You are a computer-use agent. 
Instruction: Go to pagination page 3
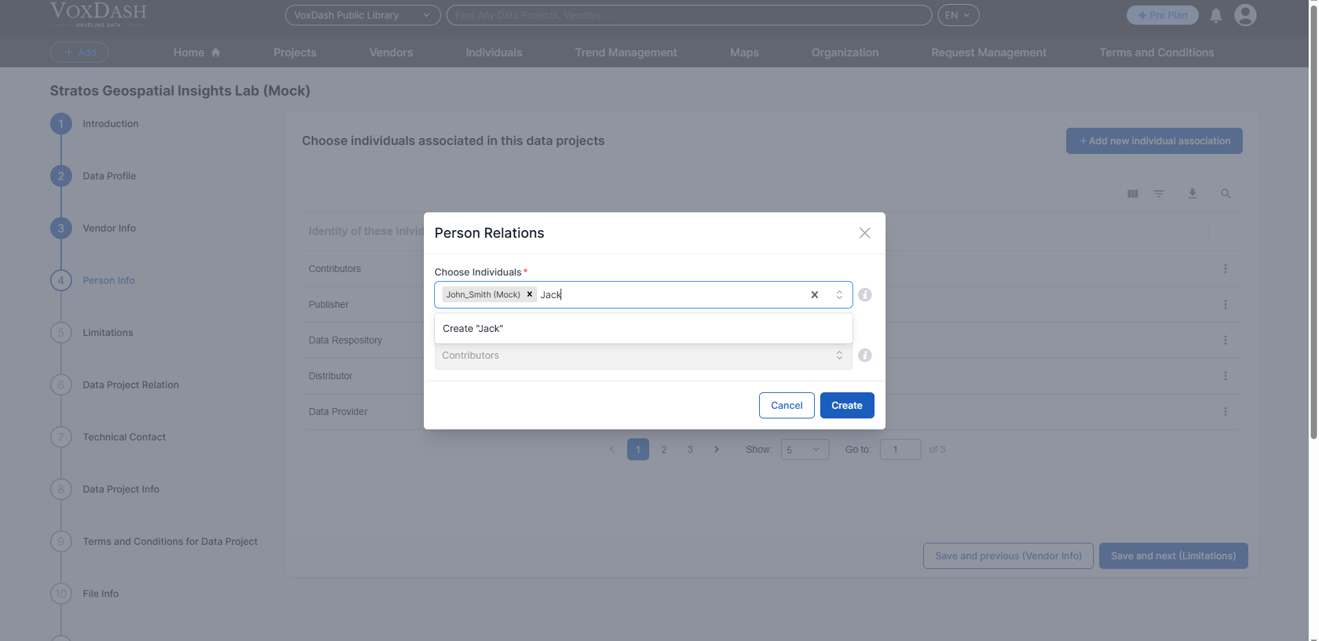(690, 449)
